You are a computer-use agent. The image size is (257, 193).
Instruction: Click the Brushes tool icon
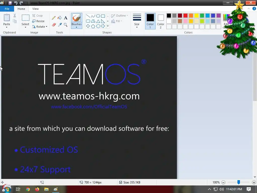pos(76,18)
